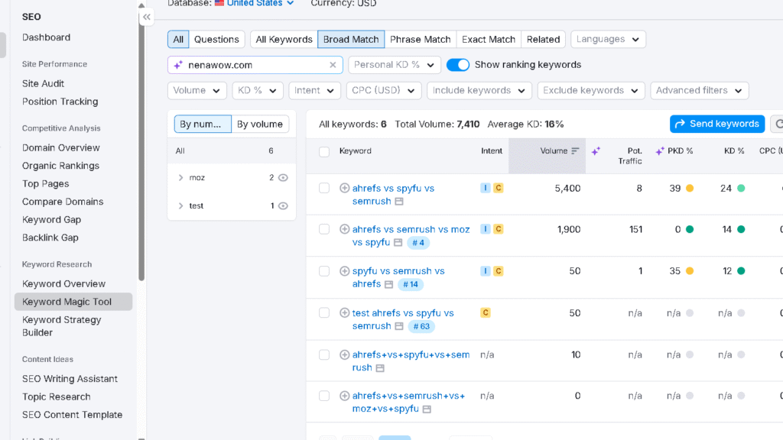Disable the Show ranking keywords toggle
Viewport: 783px width, 440px height.
coord(458,65)
